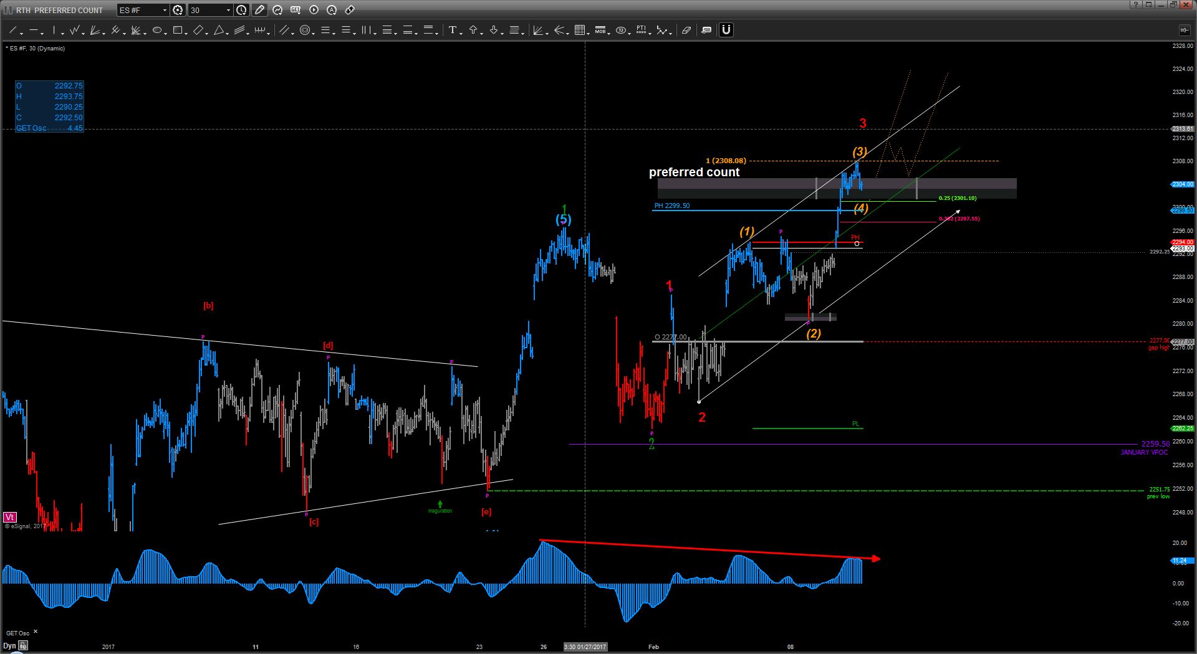Select the pitchfork drawing tool
This screenshot has width=1197, height=654.
116,30
